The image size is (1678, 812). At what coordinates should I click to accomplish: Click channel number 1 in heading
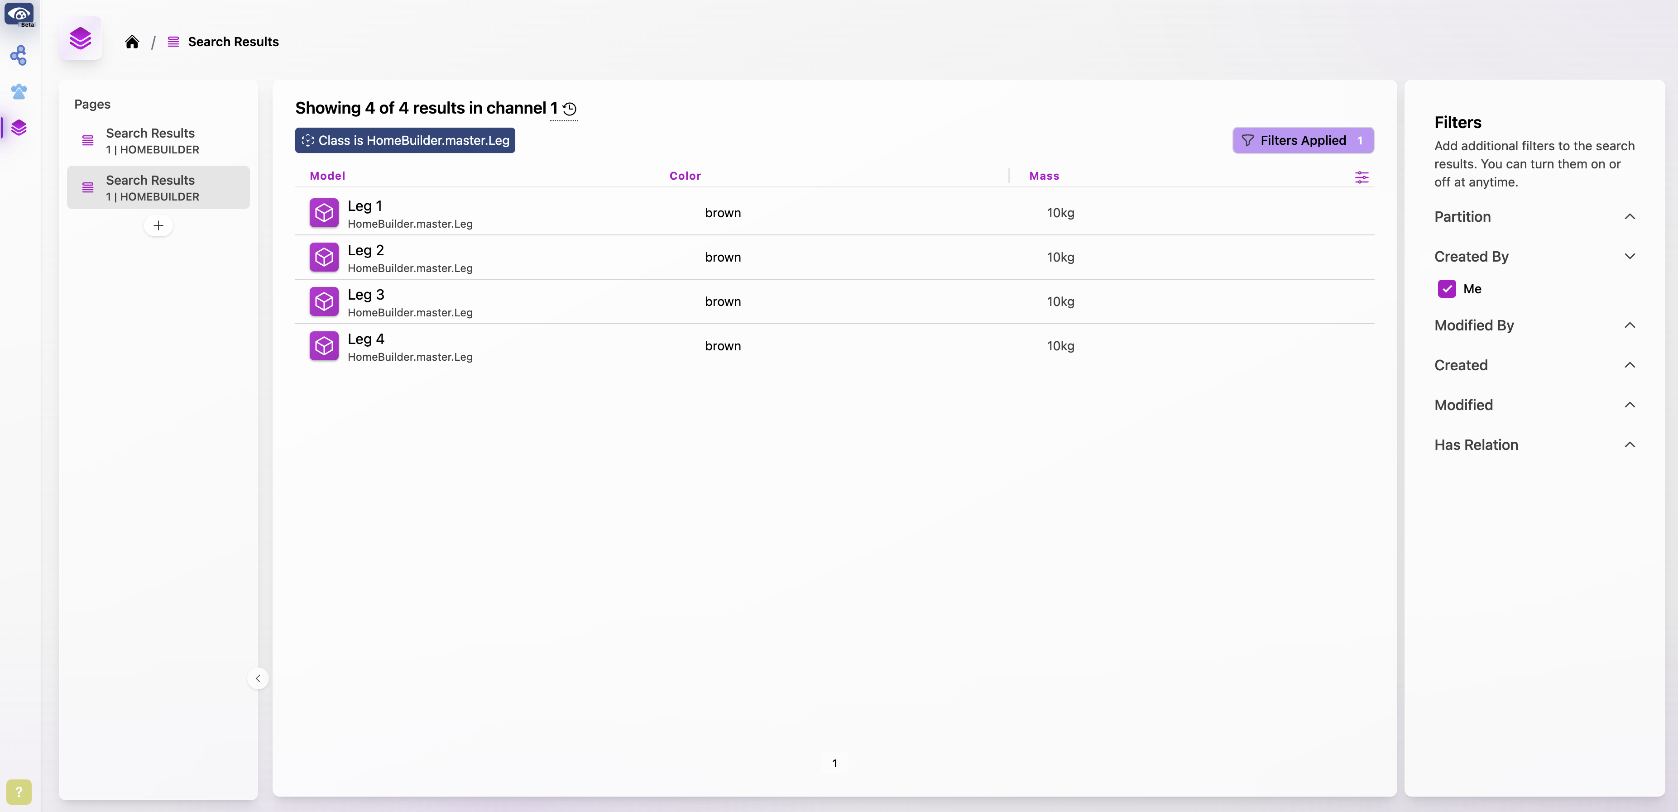(x=554, y=108)
